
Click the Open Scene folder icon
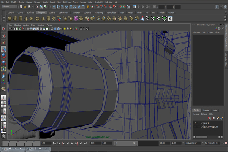coord(25,7)
